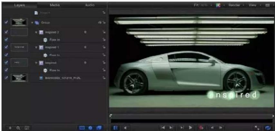Disable the inspired 2 layer checkbox
275x131 pixels.
click(6, 32)
